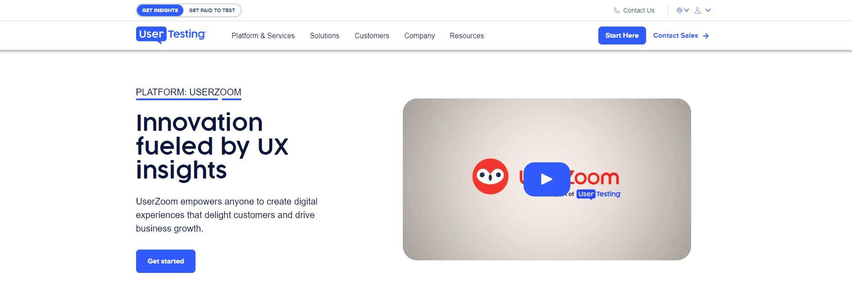
Task: Click the arrow icon after Contact Sales
Action: click(706, 36)
